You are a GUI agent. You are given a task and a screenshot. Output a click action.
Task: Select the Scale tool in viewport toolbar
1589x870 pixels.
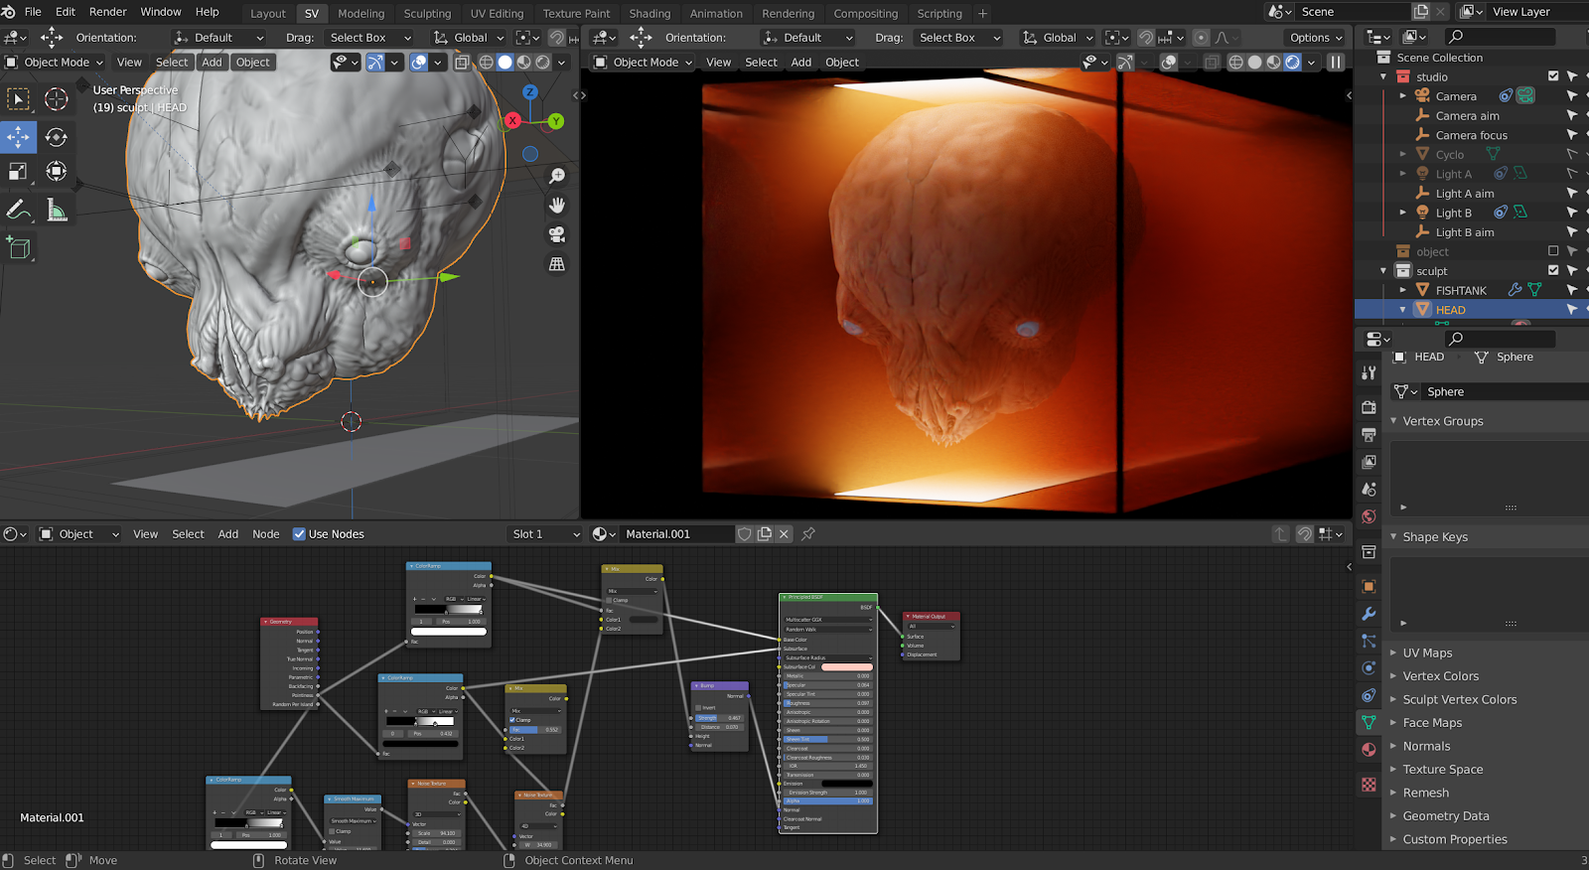tap(19, 172)
